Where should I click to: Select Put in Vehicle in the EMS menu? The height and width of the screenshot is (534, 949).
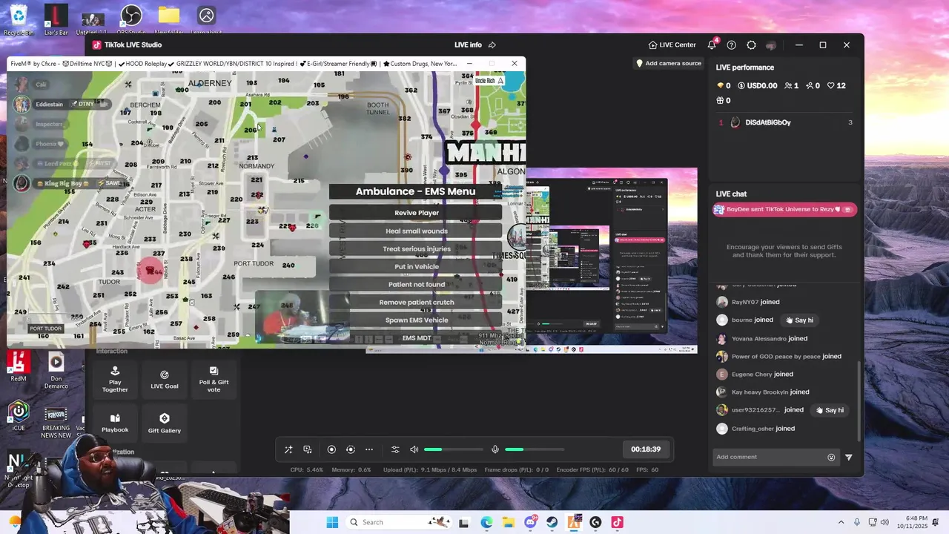[x=416, y=266]
